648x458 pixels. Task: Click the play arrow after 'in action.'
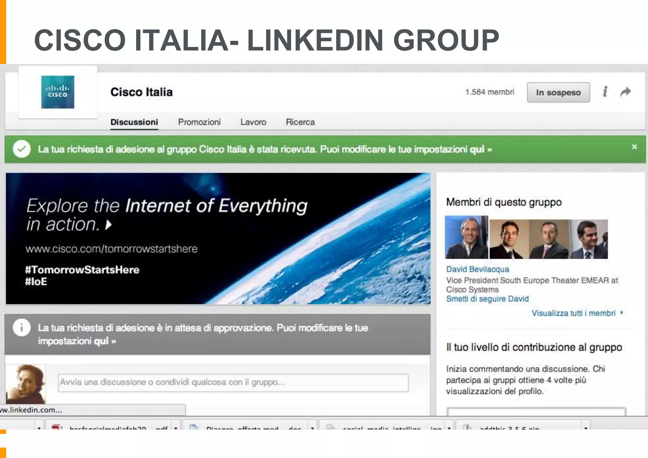109,225
